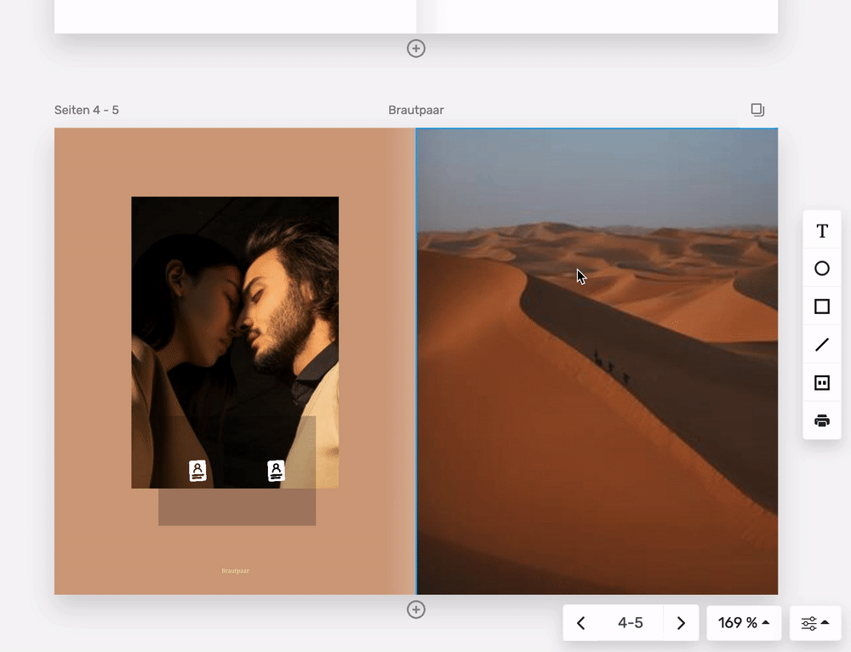Screen dimensions: 851x652
Task: Click the printer icon in toolbar
Action: [x=822, y=420]
